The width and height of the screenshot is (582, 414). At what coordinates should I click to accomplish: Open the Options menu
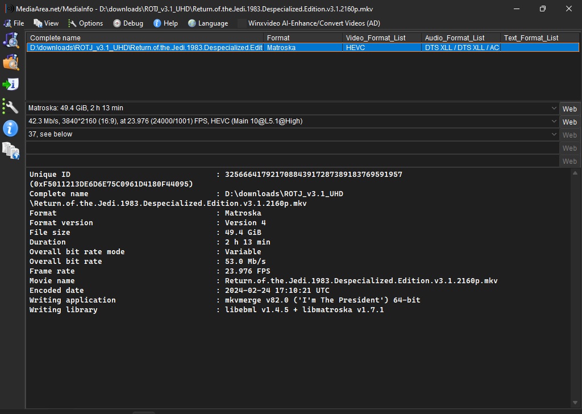[x=85, y=23]
